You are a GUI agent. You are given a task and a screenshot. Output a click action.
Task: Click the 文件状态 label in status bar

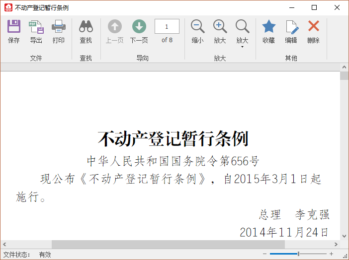(x=16, y=255)
